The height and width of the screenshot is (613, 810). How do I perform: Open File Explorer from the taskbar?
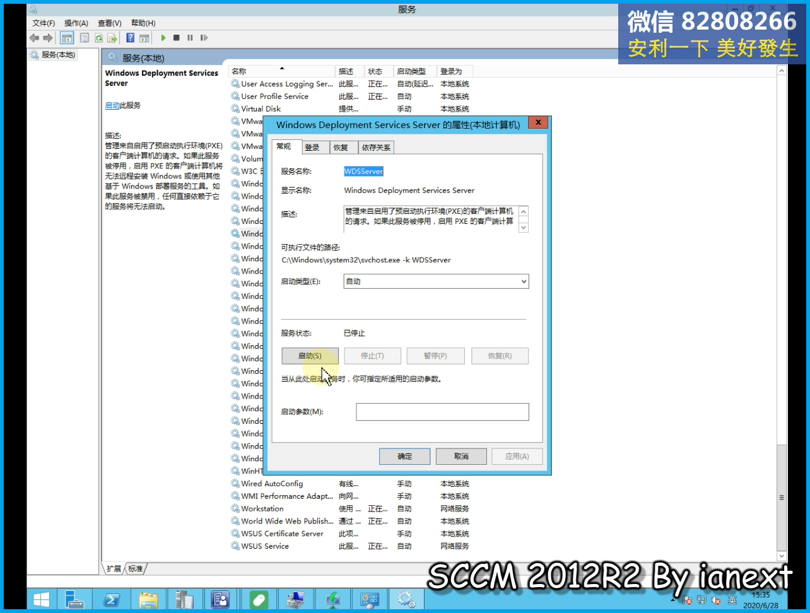coord(148,599)
